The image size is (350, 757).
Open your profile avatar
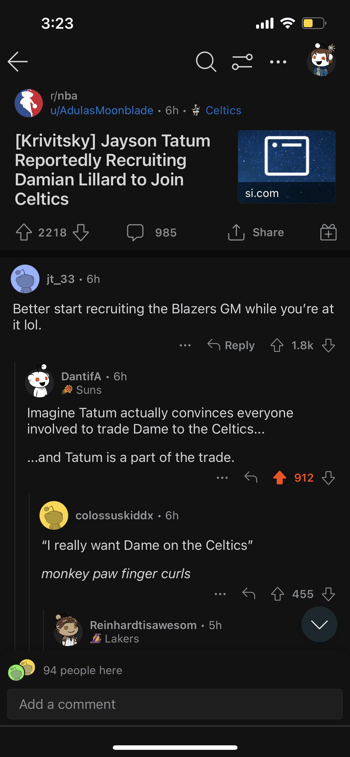(321, 60)
